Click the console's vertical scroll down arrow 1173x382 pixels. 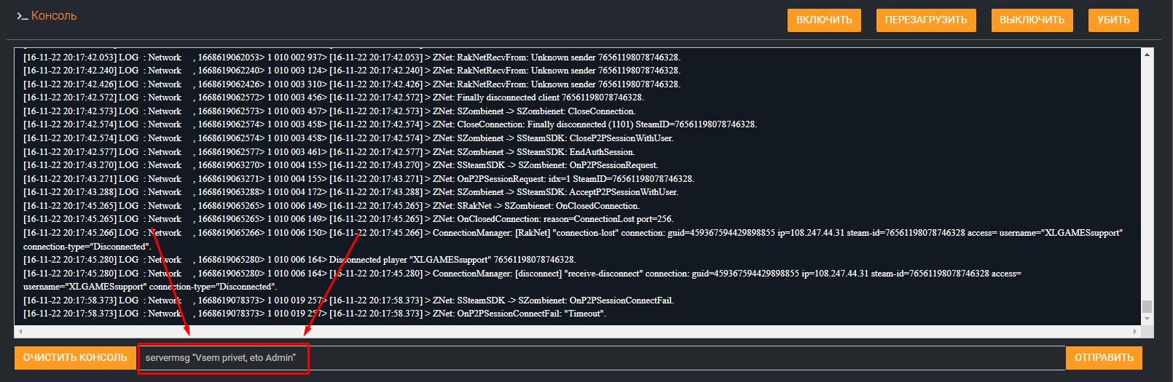pyautogui.click(x=1147, y=319)
